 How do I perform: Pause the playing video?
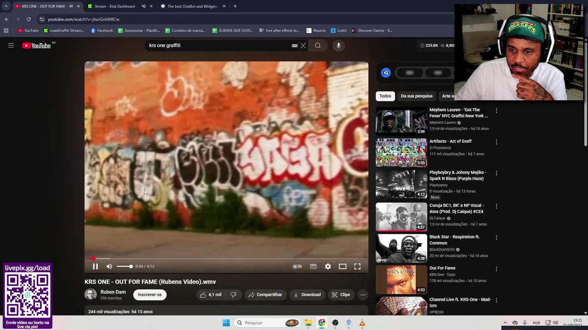pos(96,266)
